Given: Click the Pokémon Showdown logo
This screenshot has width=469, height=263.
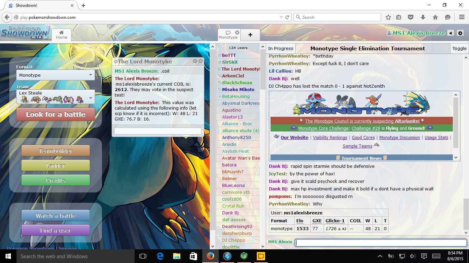Looking at the screenshot, I should 25,33.
